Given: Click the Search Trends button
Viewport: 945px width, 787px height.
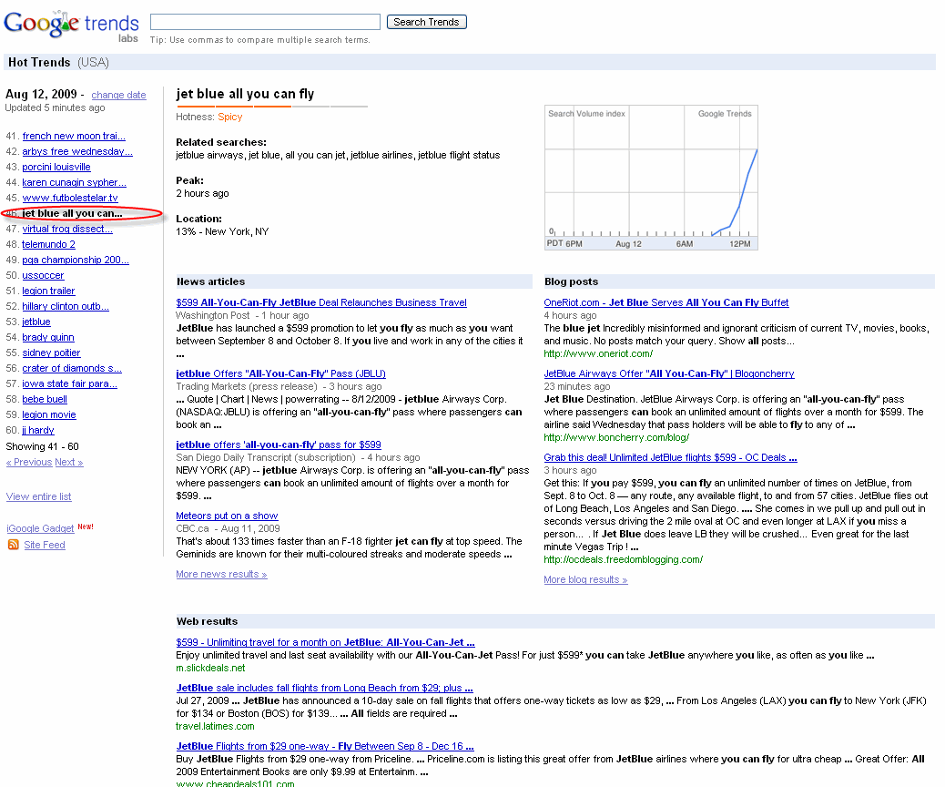Looking at the screenshot, I should (427, 22).
